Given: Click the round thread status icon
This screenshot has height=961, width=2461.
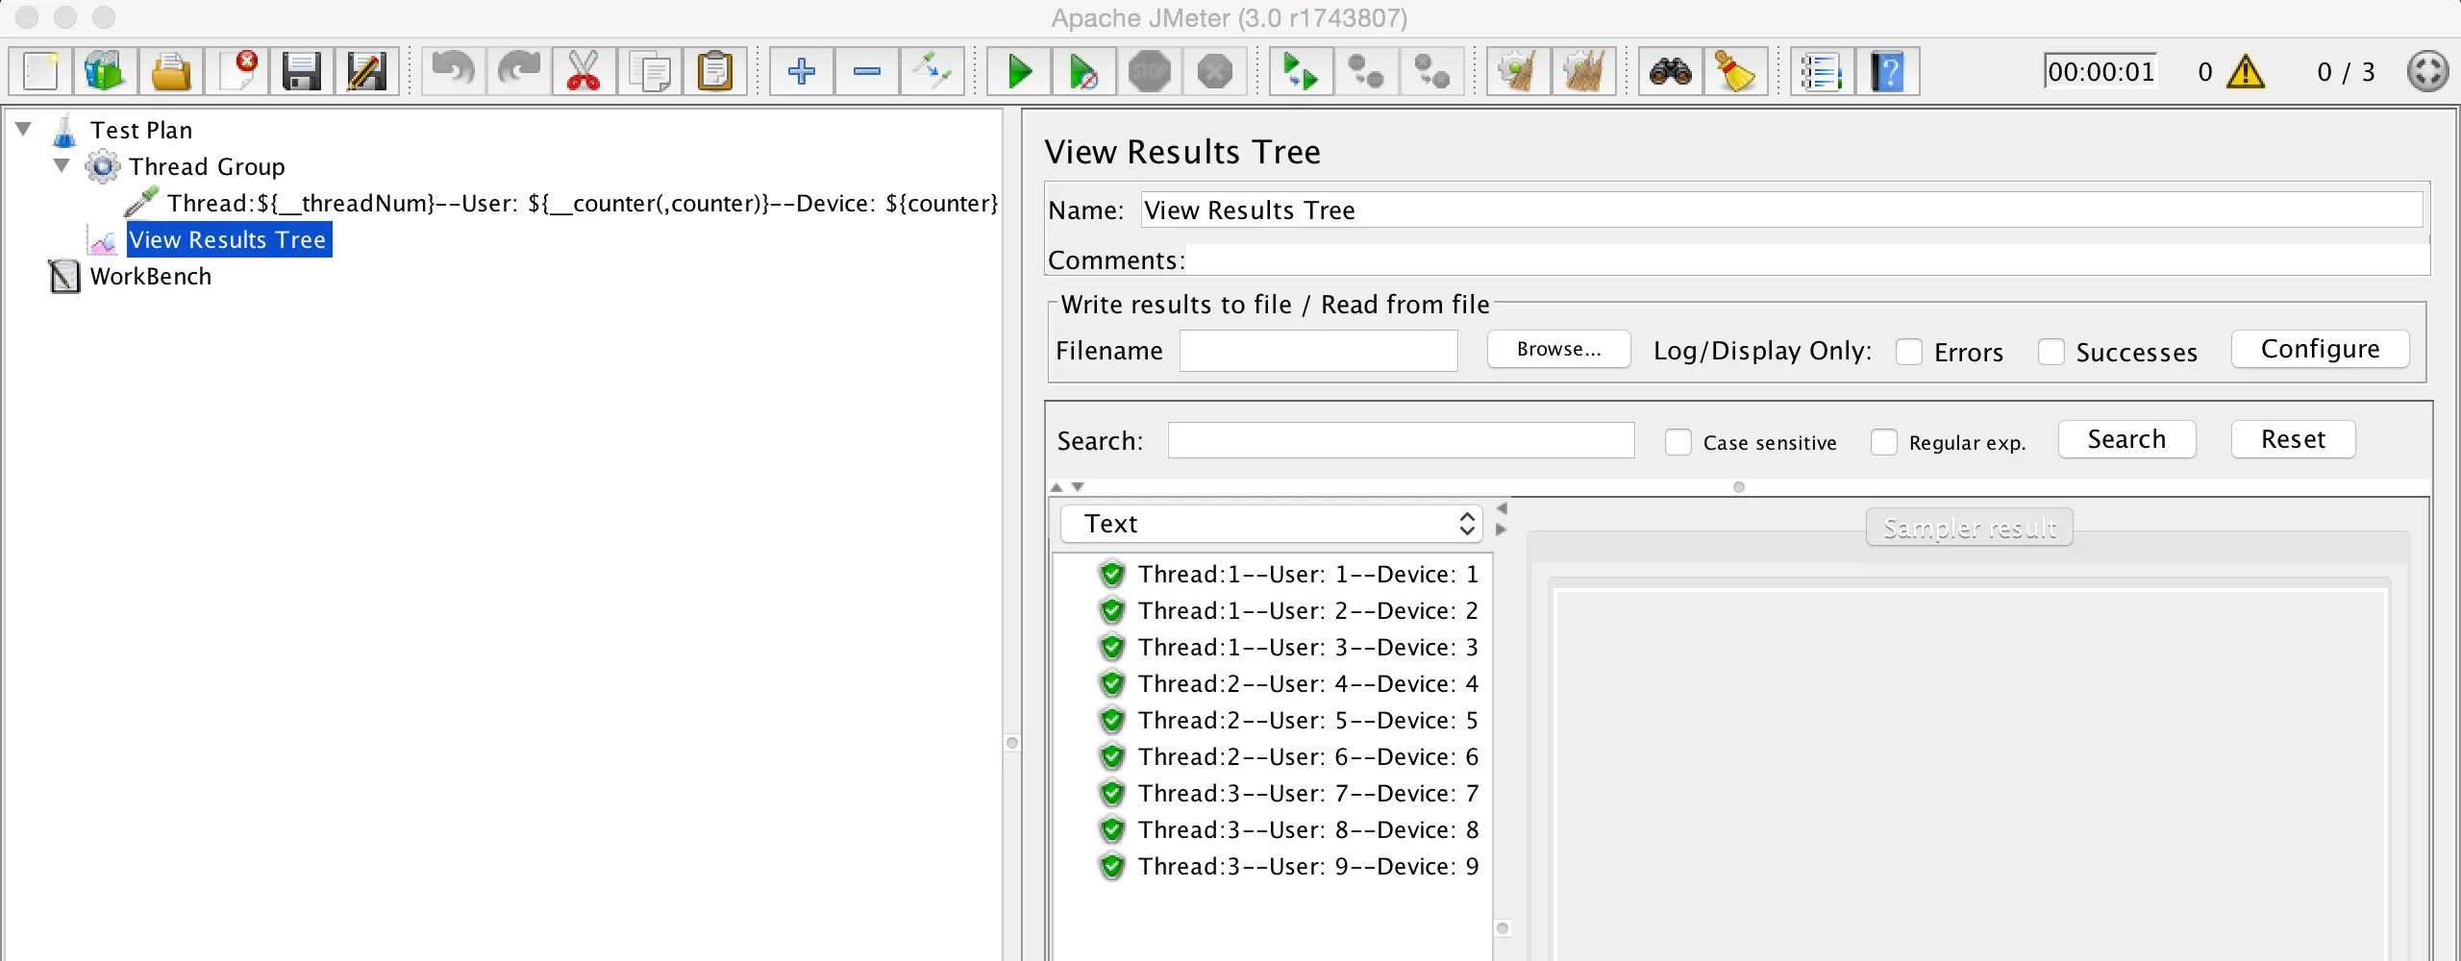Looking at the screenshot, I should pos(2427,71).
